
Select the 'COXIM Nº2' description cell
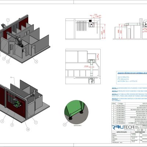(x=136, y=123)
